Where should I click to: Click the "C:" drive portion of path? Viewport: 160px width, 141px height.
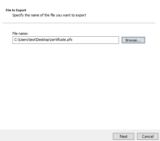[16, 40]
